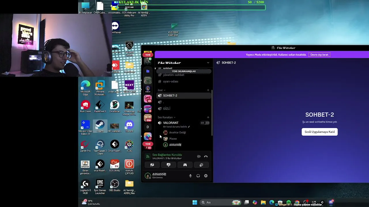Select Bu bilgisayar desktop icon
This screenshot has height=207, width=369.
pyautogui.click(x=85, y=8)
